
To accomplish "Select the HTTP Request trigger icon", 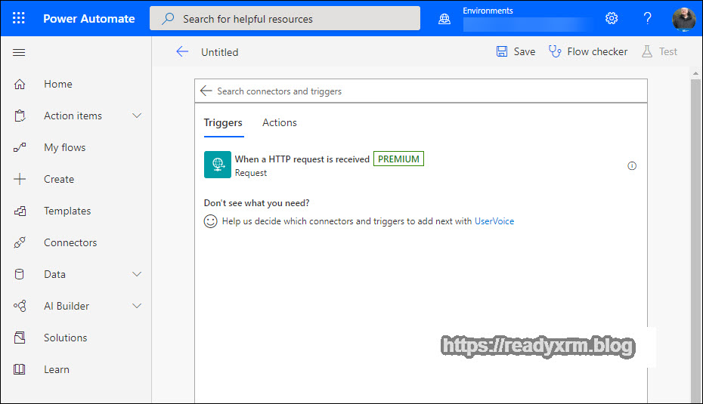I will [x=218, y=165].
